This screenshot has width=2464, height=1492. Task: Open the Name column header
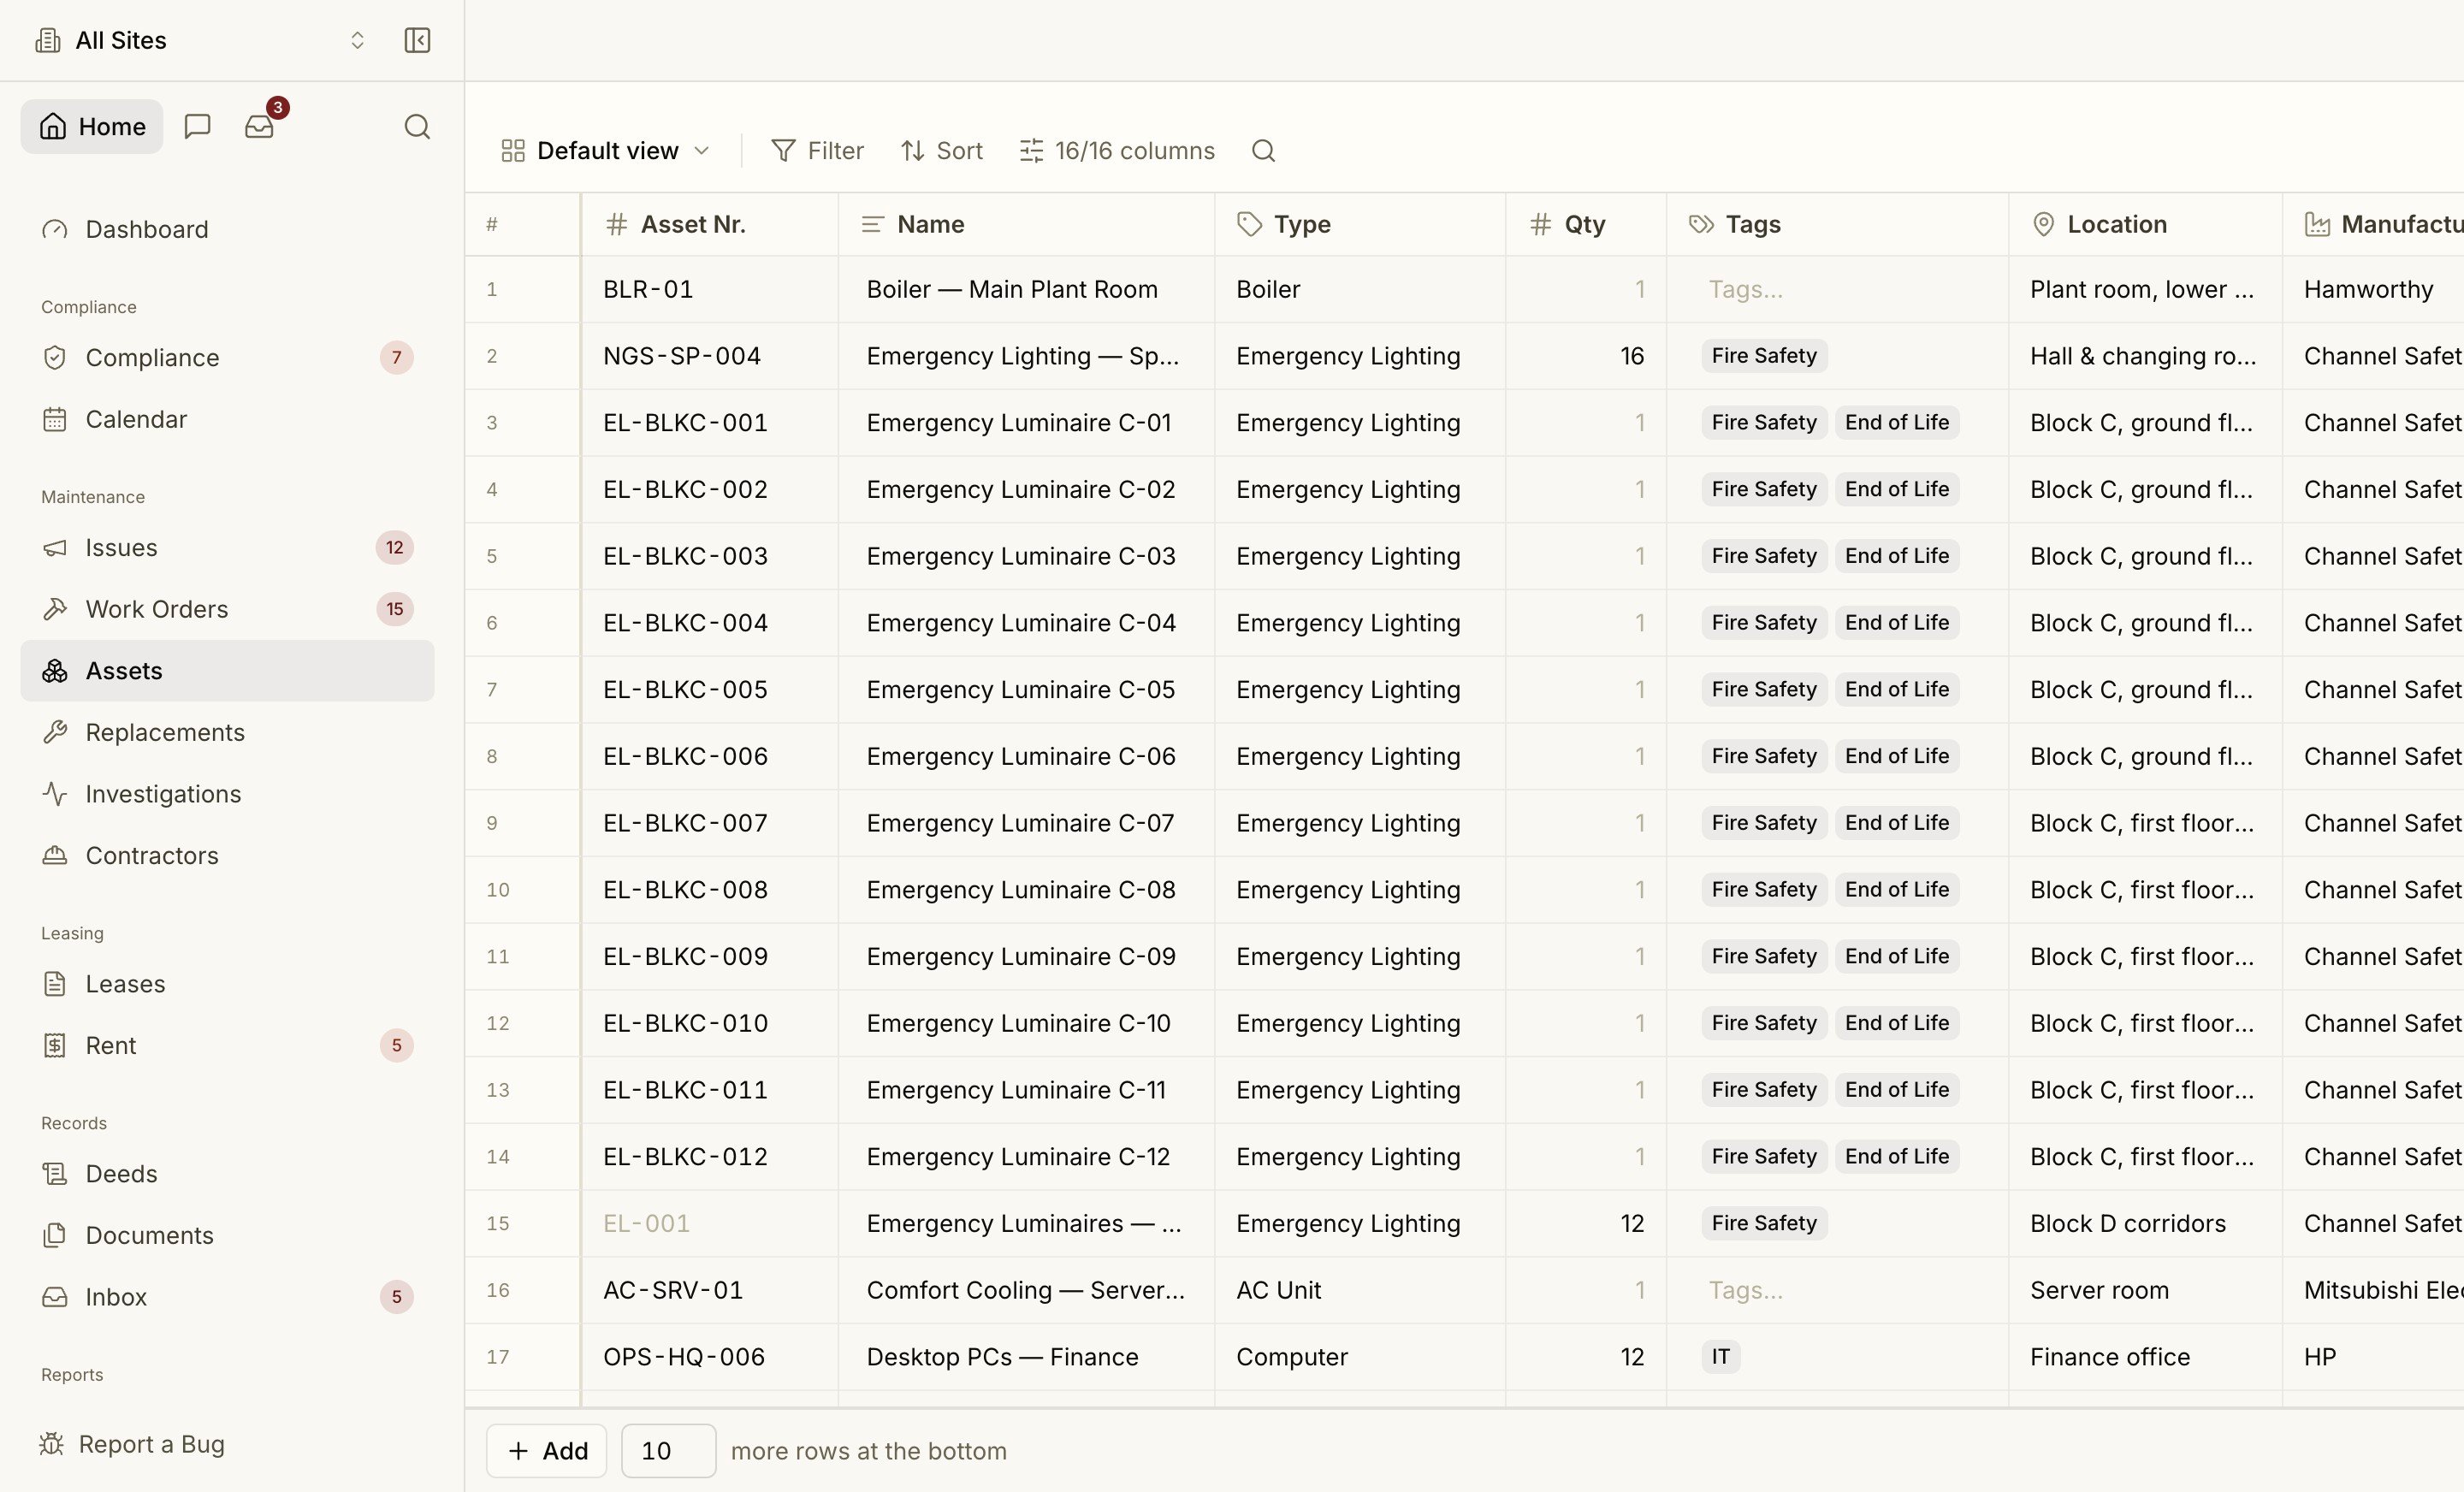pos(1026,224)
